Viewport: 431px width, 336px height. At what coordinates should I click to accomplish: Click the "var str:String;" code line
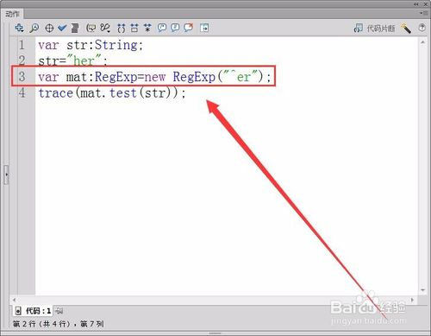click(x=91, y=45)
